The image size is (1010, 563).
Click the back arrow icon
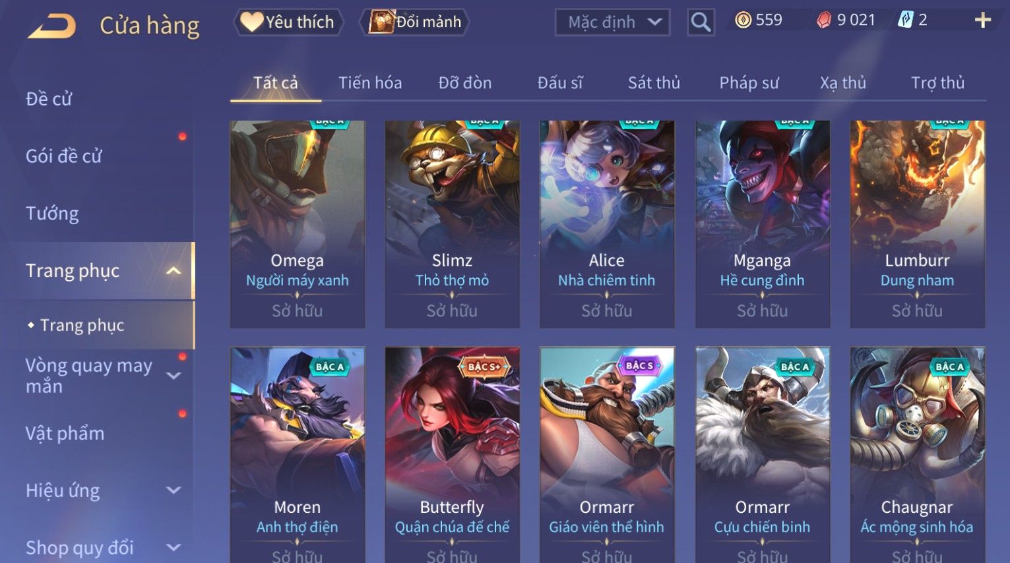(51, 26)
